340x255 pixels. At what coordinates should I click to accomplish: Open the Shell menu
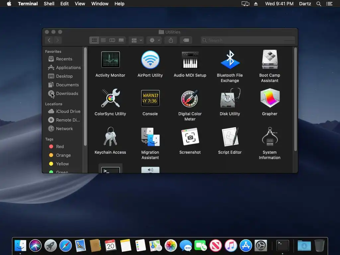pyautogui.click(x=49, y=4)
